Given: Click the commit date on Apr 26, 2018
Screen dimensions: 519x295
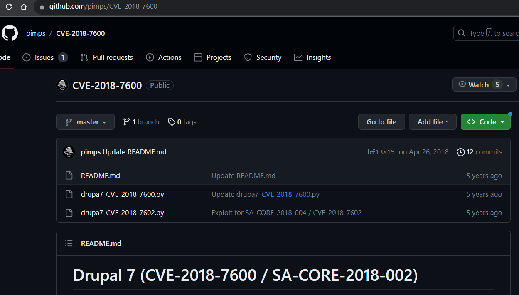Looking at the screenshot, I should coord(424,152).
